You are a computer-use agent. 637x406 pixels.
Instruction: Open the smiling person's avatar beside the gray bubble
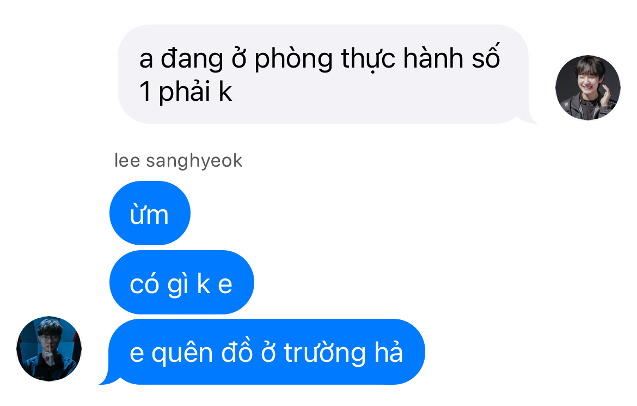click(588, 87)
